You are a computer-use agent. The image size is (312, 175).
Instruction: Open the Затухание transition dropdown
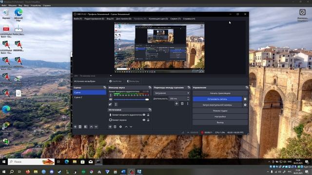pyautogui.click(x=172, y=93)
